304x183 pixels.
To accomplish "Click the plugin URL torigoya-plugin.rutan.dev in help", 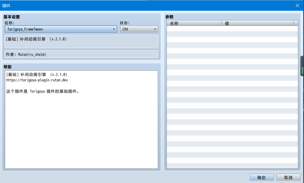I will point(37,80).
